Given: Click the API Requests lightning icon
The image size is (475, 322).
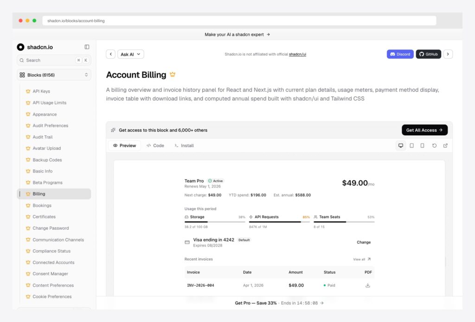Looking at the screenshot, I should pyautogui.click(x=251, y=217).
